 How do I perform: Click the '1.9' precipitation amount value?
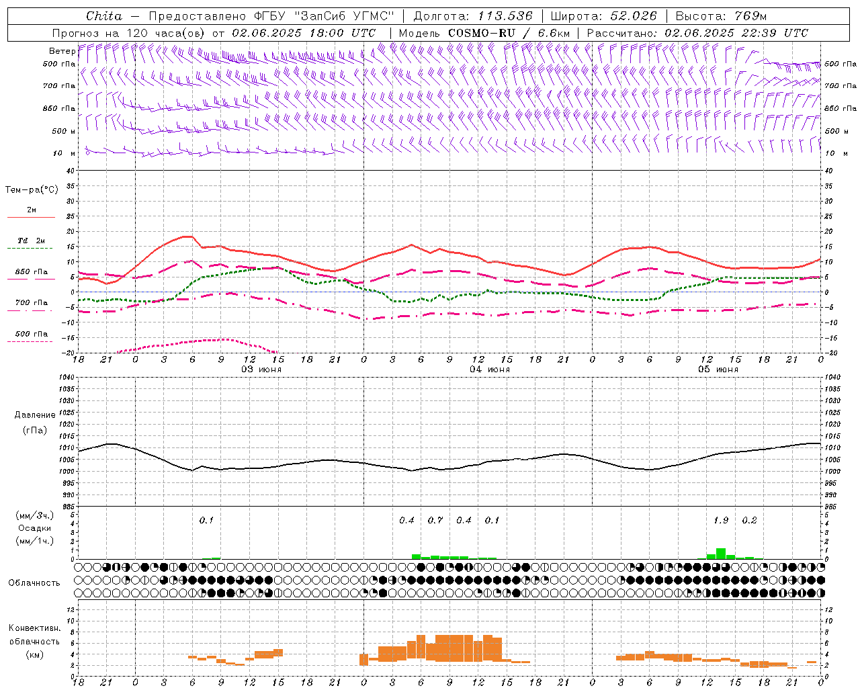(x=721, y=521)
